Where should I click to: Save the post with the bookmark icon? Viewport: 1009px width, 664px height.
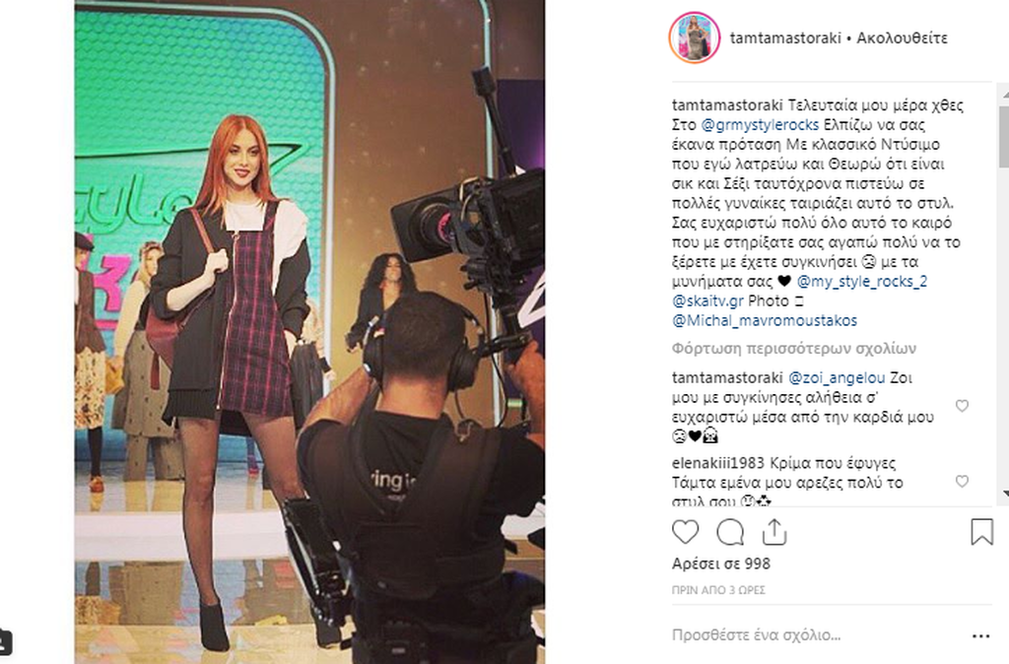(981, 532)
